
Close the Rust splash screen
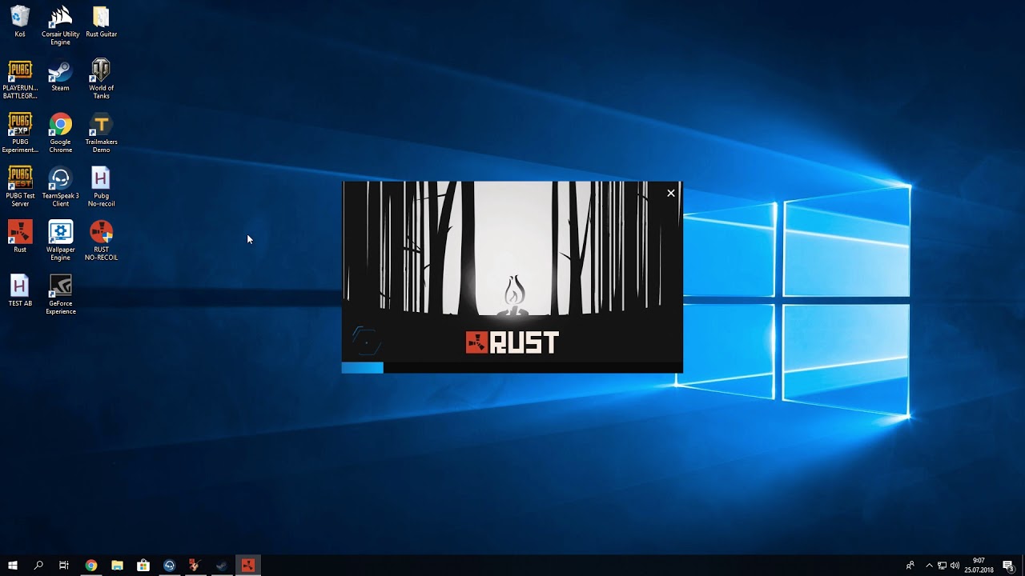[x=671, y=193]
